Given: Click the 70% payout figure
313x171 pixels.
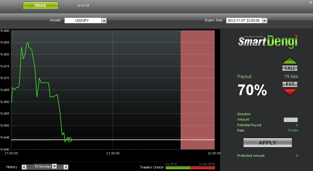Looking at the screenshot, I should (252, 90).
